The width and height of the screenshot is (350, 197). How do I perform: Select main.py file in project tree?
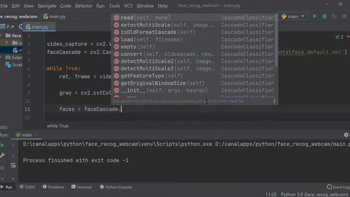pos(17,50)
